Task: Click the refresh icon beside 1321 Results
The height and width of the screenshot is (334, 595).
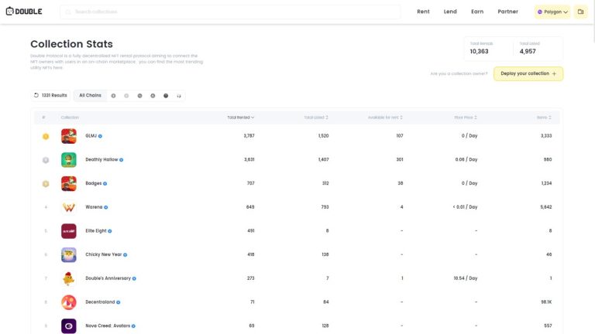Action: [36, 95]
